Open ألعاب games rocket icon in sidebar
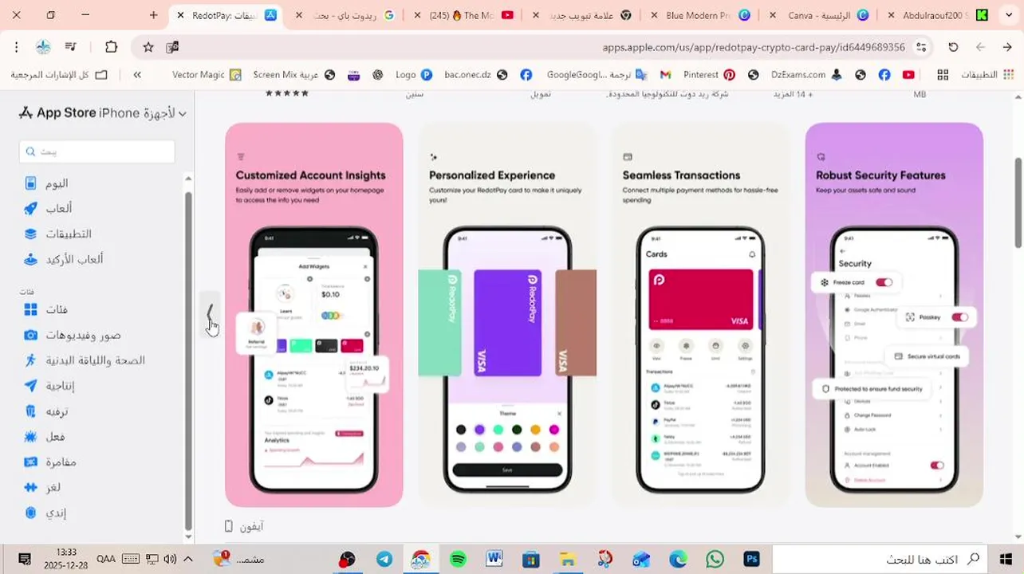The image size is (1024, 574). point(31,209)
